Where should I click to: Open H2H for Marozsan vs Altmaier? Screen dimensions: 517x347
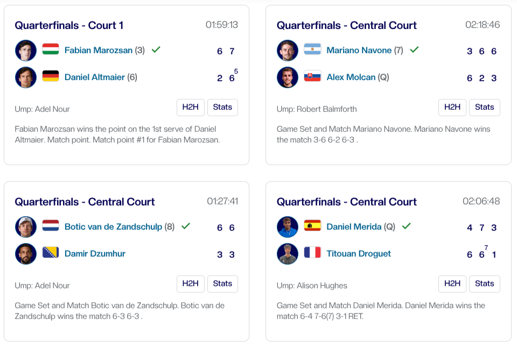(191, 107)
